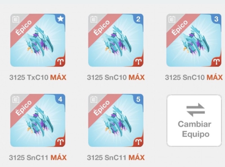Screen dimensions: 225x167
Task: Click the swap arrows icon above Cambiar Equipo
Action: point(195,109)
